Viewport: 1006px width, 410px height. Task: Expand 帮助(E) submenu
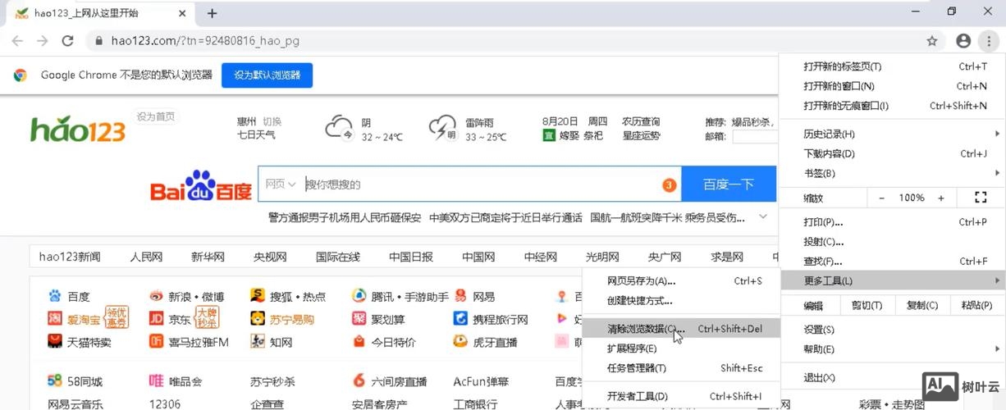coord(892,349)
